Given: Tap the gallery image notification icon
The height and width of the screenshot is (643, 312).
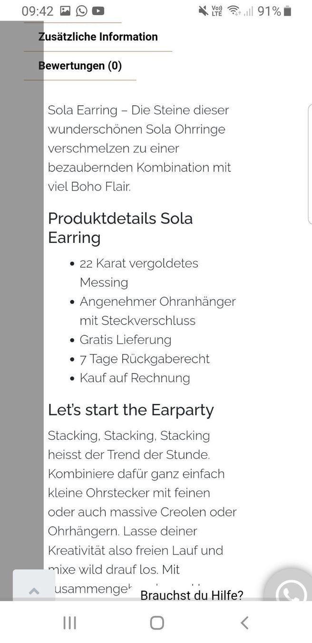Looking at the screenshot, I should pos(66,10).
